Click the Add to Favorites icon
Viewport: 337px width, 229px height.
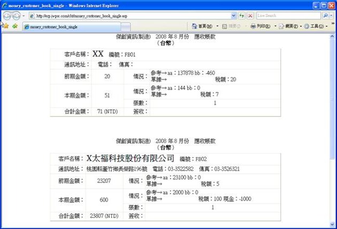[15, 26]
